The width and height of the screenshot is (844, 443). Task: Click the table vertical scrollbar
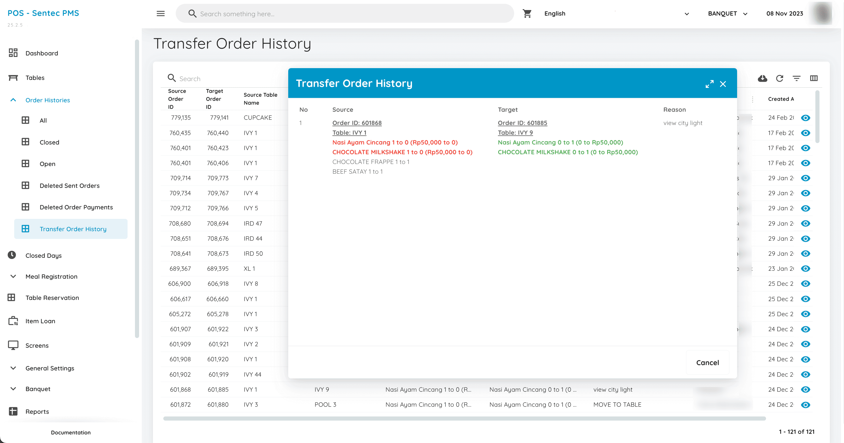pos(817,117)
